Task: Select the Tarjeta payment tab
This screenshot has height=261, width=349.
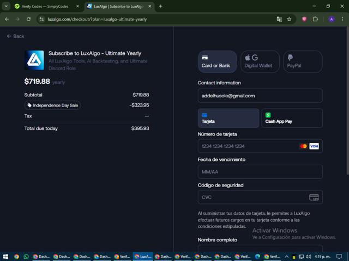Action: (228, 118)
